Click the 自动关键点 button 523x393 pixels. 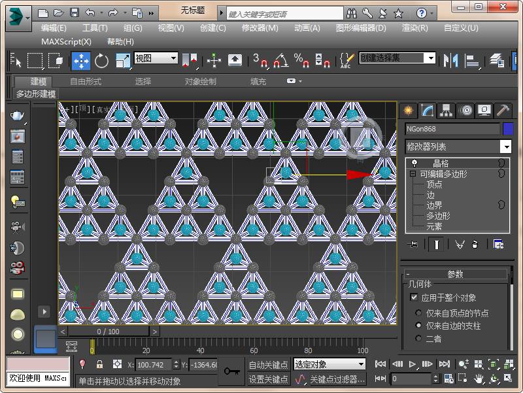[268, 365]
